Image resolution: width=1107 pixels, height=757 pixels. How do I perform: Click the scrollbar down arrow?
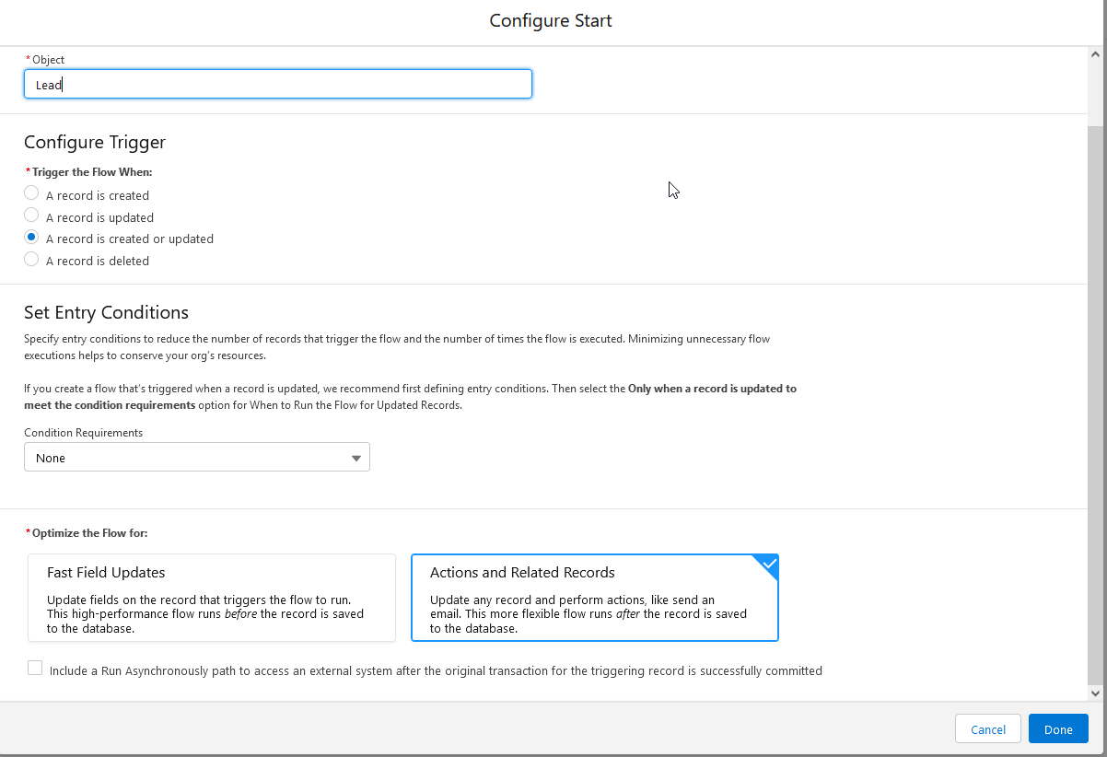tap(1095, 693)
